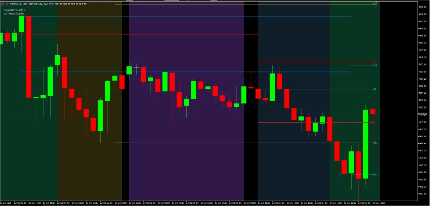430x206 pixels.
Task: Select the US500.cash S&P 500 Index chart title
Action: point(48,4)
